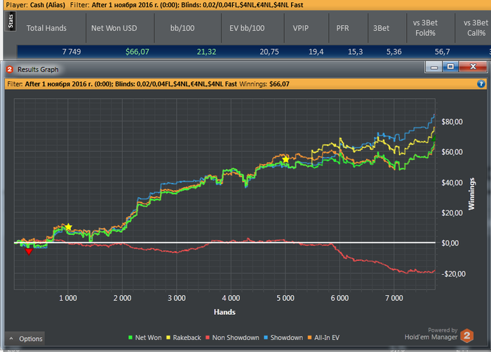The image size is (491, 352).
Task: Click the Winnings axis title
Action: tap(471, 194)
